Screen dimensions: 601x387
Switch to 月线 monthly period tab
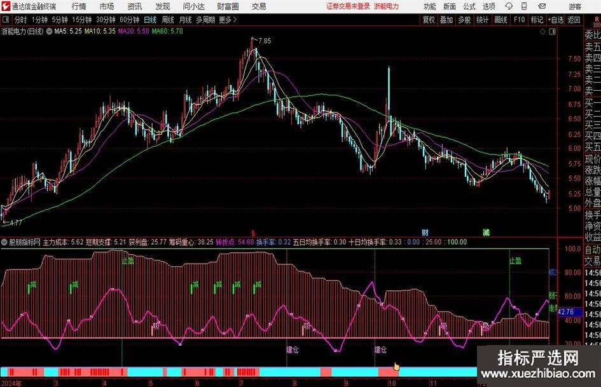(x=185, y=20)
